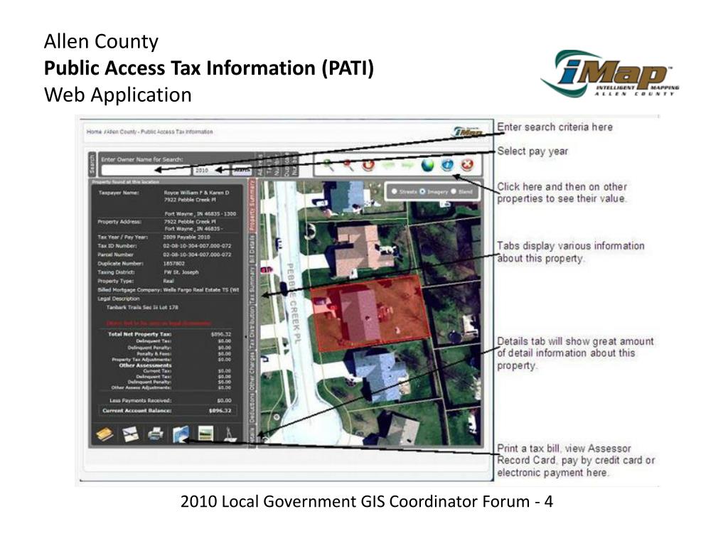Open the Assessor Record Card folder icon
The width and height of the screenshot is (728, 546).
tap(181, 434)
